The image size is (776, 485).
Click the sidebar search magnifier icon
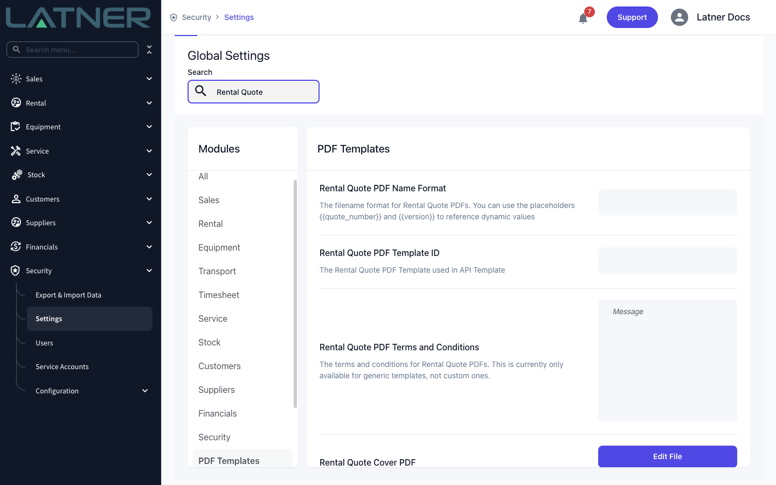pos(17,50)
